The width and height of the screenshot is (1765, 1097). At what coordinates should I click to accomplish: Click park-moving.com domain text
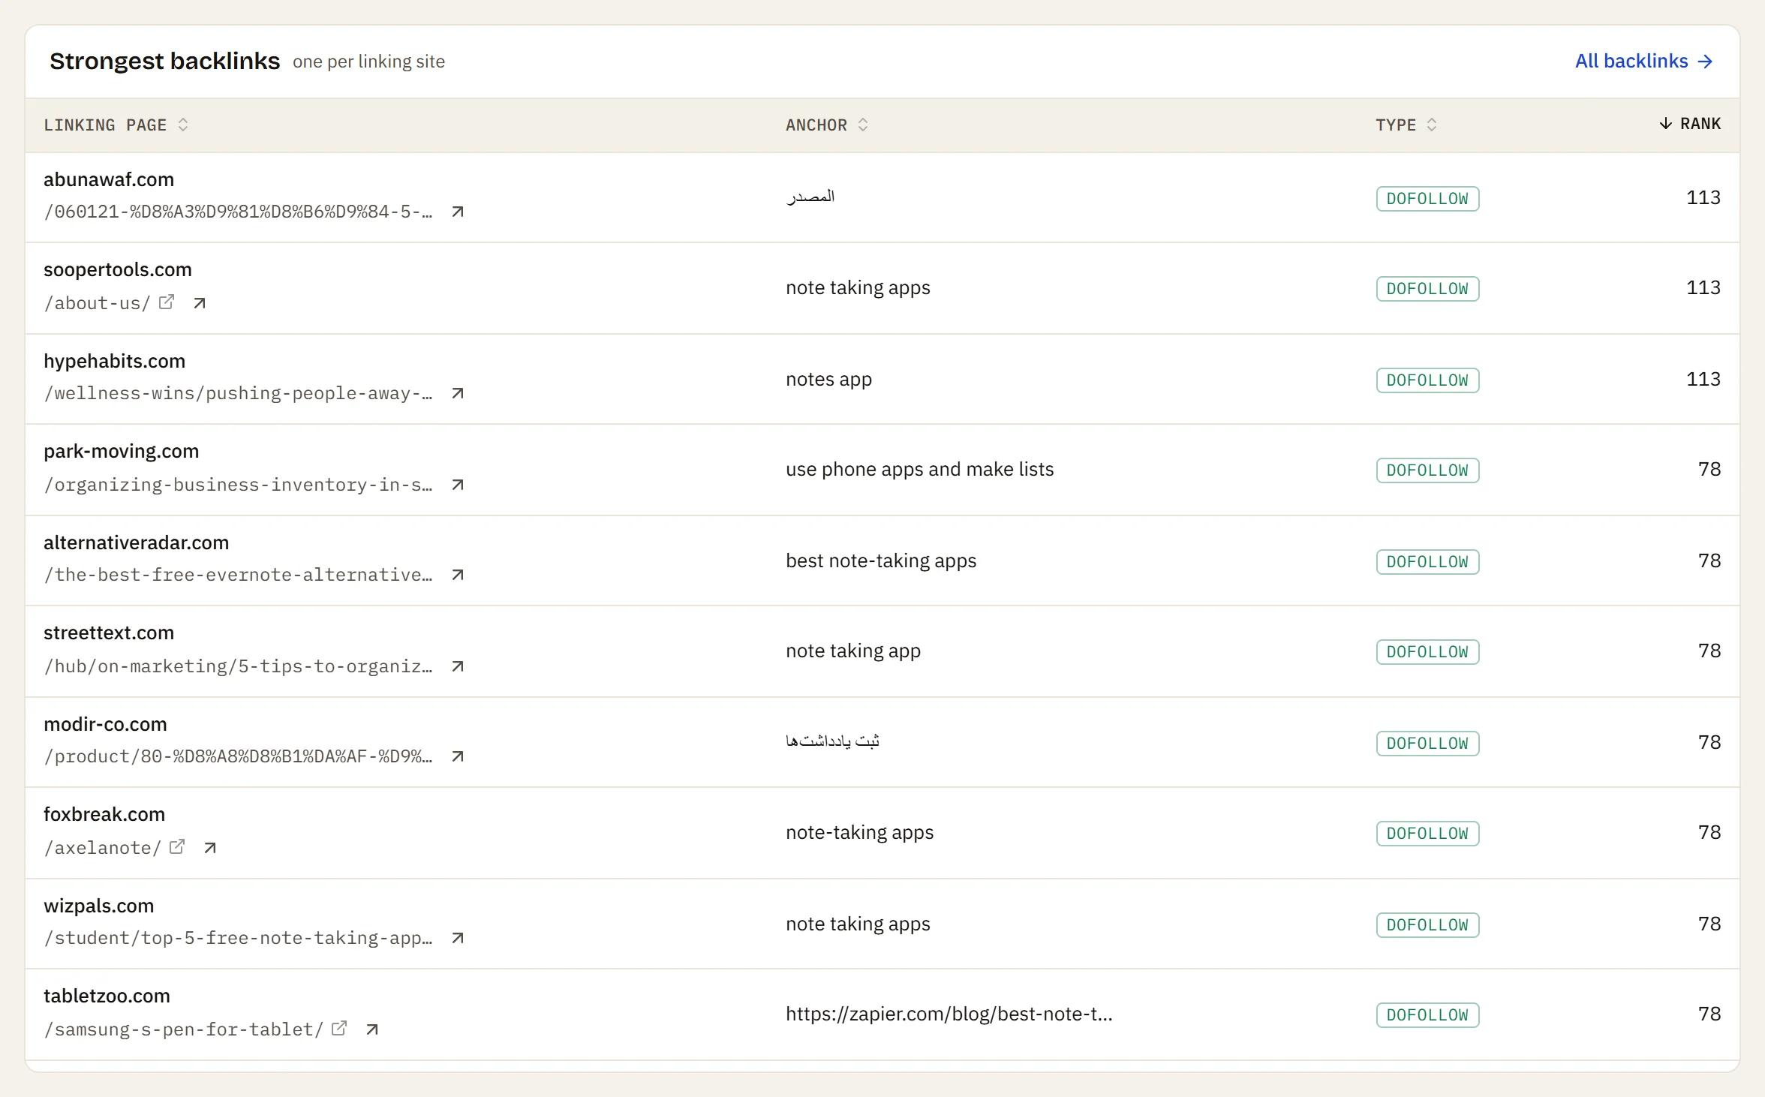pos(121,451)
